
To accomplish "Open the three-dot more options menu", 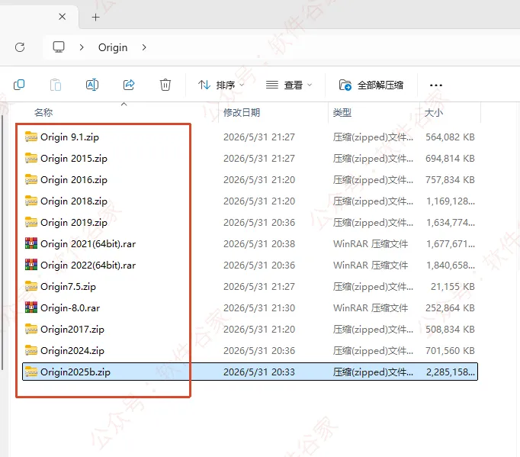I will click(436, 85).
